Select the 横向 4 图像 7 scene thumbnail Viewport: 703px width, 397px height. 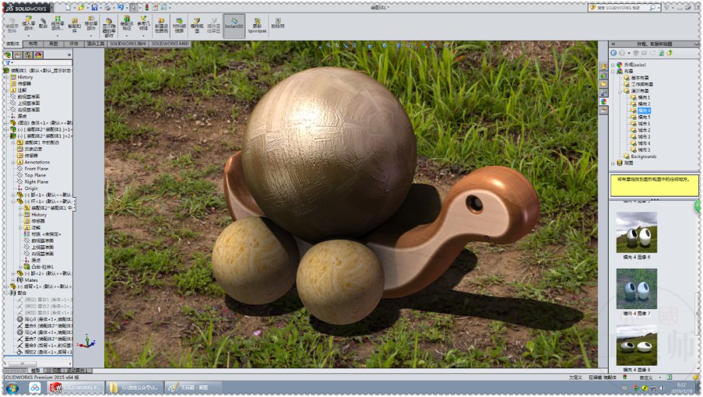(x=637, y=288)
